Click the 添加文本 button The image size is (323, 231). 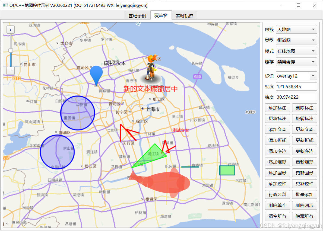[x=277, y=129]
